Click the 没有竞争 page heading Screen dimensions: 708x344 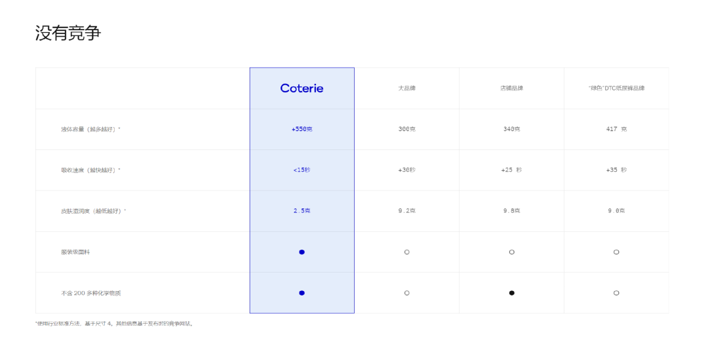[x=68, y=33]
